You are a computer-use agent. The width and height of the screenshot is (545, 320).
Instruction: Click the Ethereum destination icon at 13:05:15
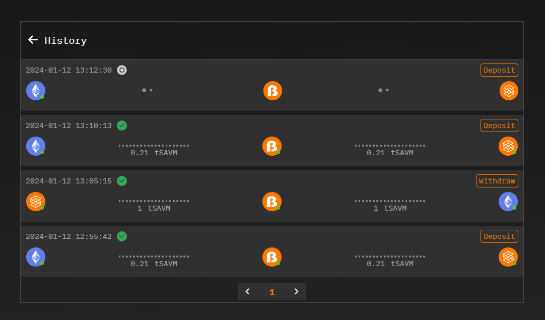[508, 202]
